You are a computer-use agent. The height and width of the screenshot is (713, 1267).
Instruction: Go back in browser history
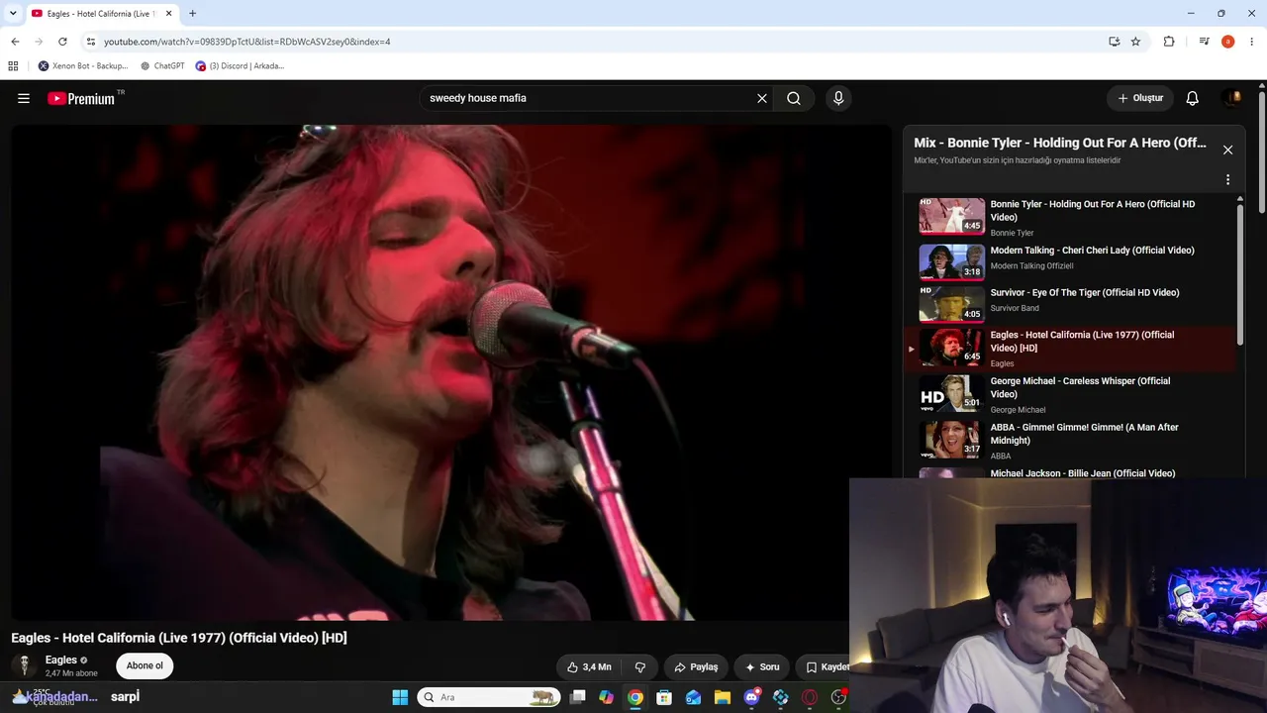pos(15,42)
